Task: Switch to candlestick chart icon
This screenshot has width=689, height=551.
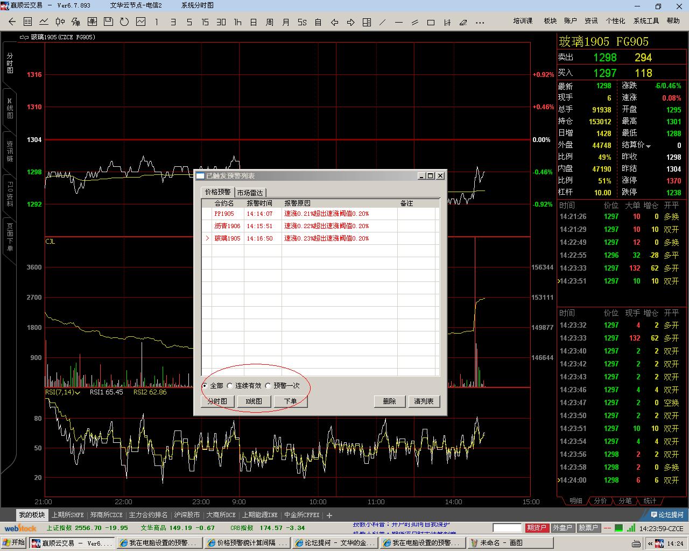Action: tap(60, 22)
